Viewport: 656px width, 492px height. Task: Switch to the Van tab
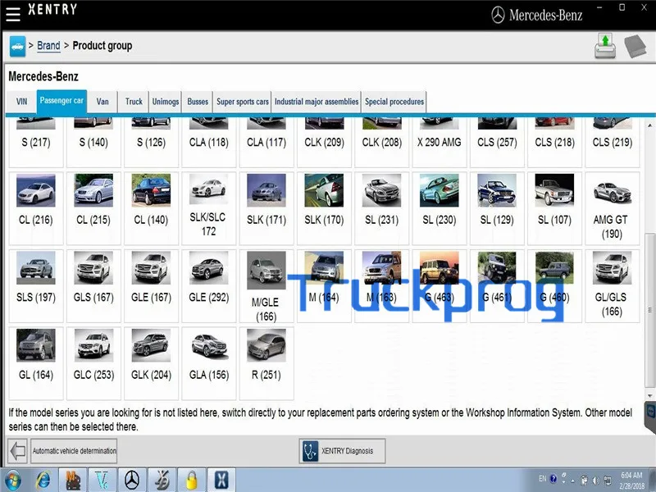tap(102, 102)
